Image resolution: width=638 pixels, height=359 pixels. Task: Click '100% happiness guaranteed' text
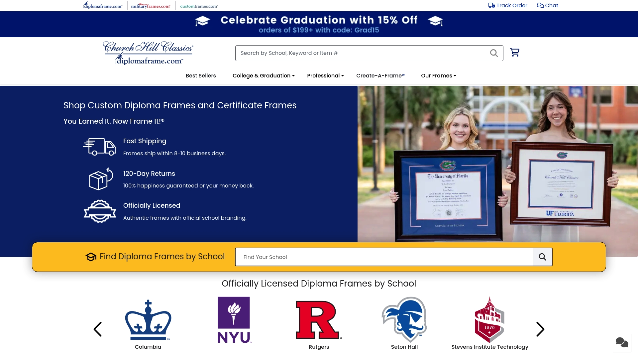(188, 186)
